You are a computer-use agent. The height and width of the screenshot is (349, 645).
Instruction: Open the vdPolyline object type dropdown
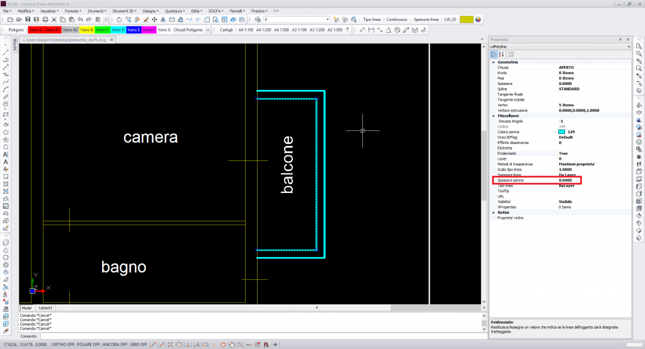point(560,47)
